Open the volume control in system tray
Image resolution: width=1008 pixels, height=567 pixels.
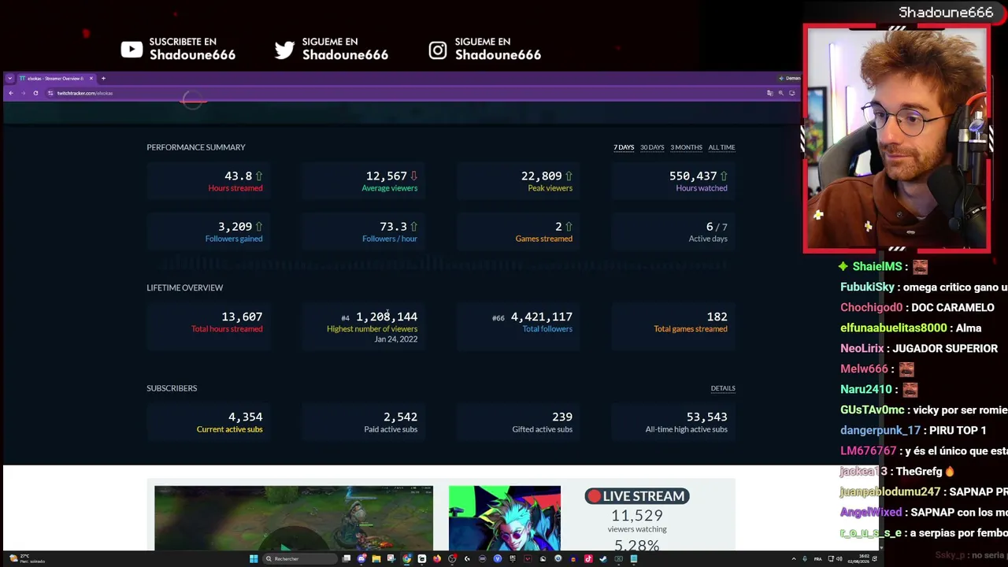click(x=839, y=559)
